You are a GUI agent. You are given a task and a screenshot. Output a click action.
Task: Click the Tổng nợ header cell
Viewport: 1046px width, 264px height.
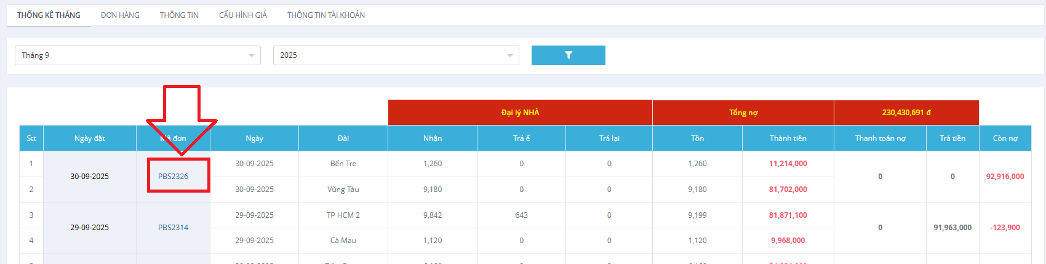coord(743,113)
